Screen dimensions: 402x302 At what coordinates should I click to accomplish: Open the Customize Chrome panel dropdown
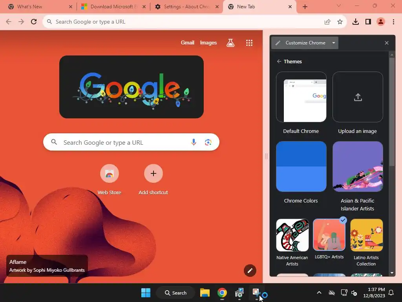point(305,43)
